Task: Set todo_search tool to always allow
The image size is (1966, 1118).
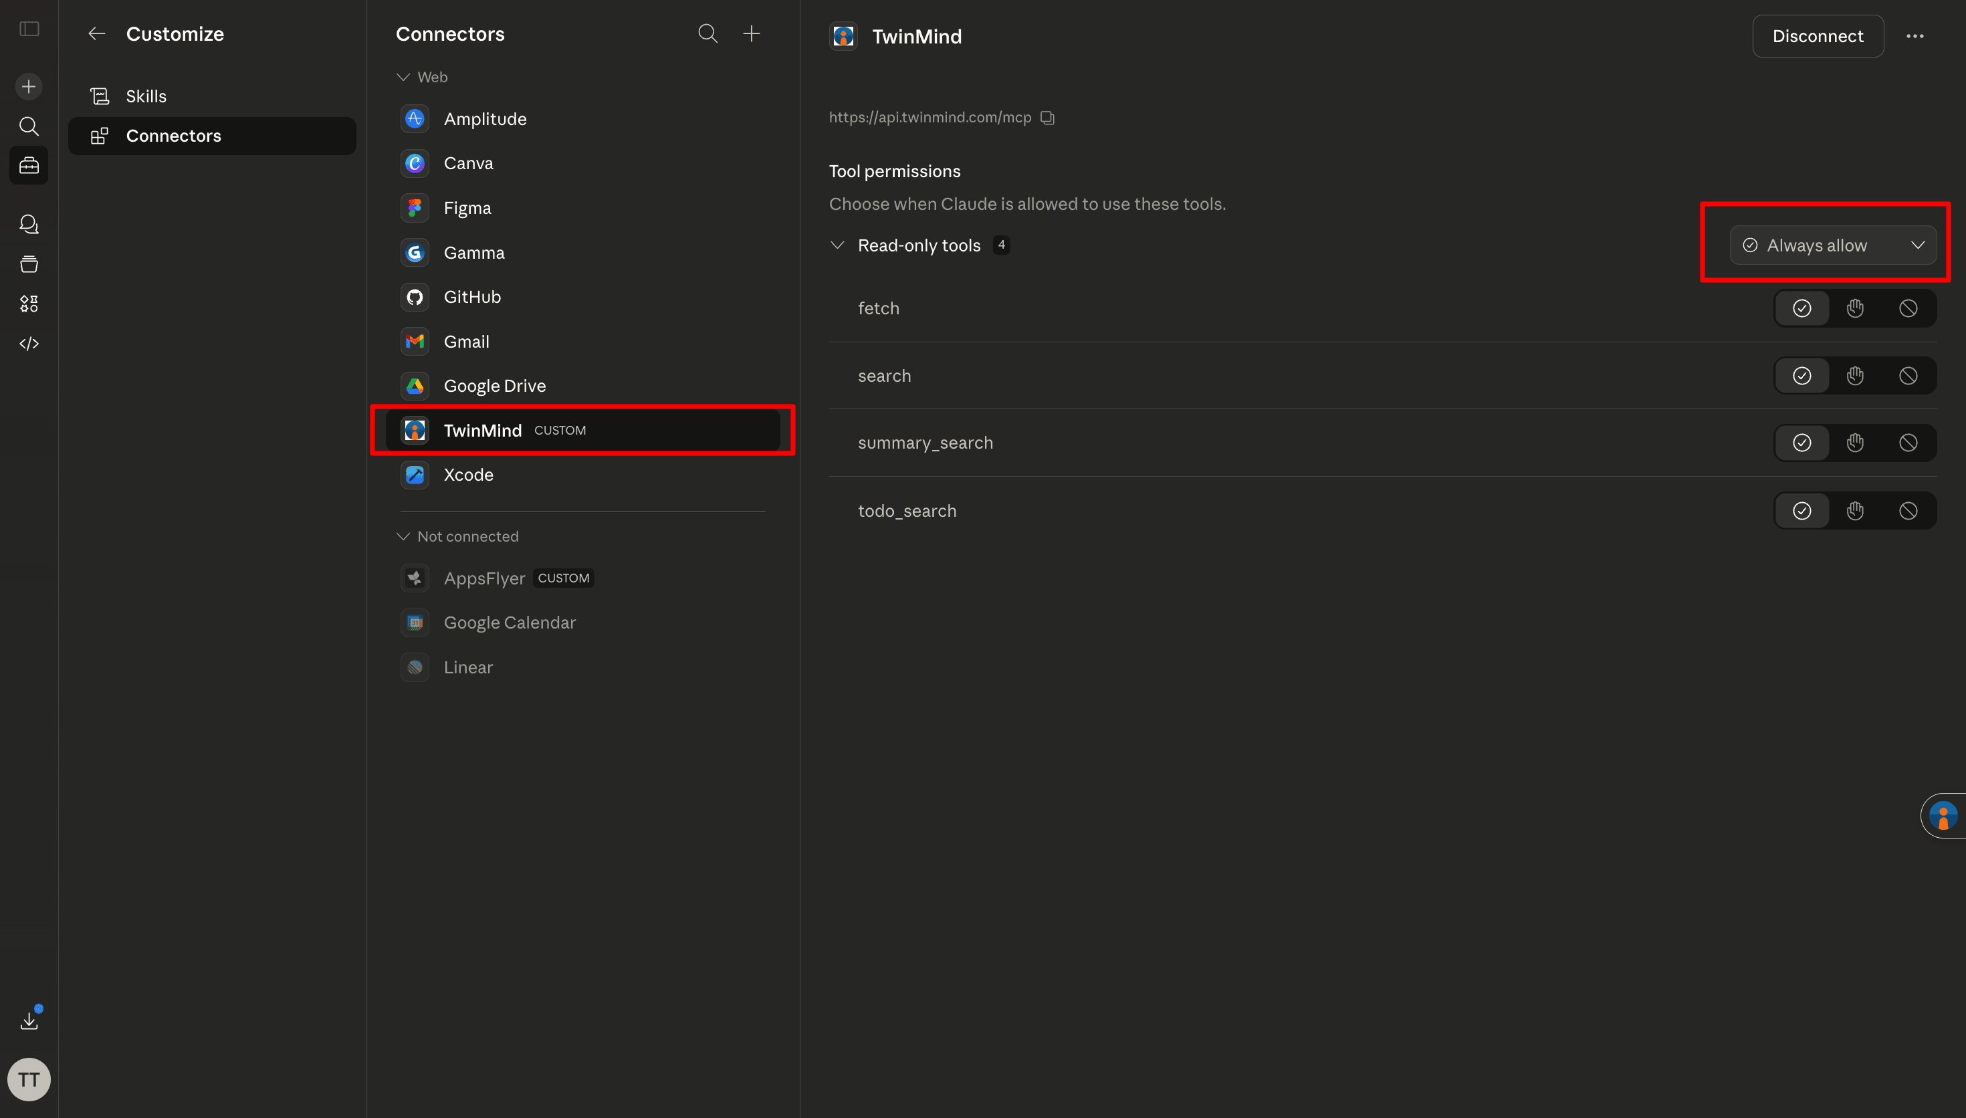Action: 1801,512
